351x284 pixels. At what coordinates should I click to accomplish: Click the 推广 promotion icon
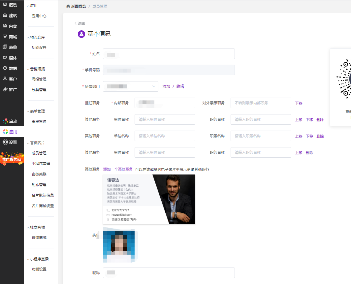click(x=5, y=89)
